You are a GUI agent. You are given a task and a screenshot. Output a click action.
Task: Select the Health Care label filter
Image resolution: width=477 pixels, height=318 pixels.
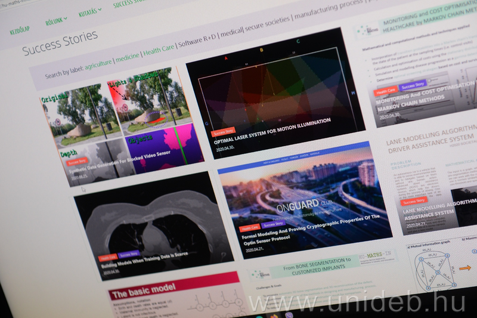pyautogui.click(x=159, y=50)
